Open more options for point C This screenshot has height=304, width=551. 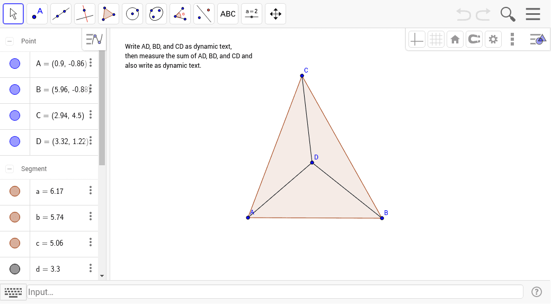pos(91,114)
